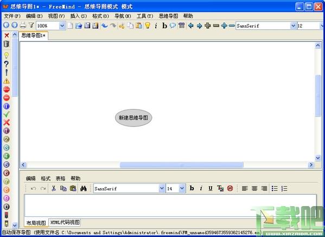325x237 pixels.
Task: Click the binoculars find icon in editor
Action: click(84, 188)
